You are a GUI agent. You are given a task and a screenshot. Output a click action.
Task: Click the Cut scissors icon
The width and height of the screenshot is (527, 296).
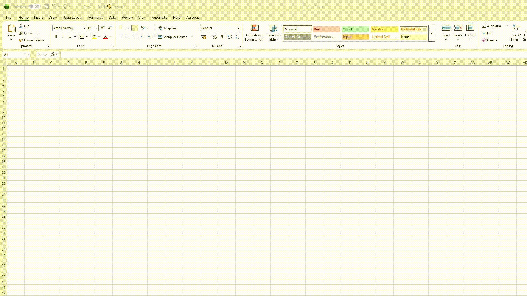[x=21, y=26]
